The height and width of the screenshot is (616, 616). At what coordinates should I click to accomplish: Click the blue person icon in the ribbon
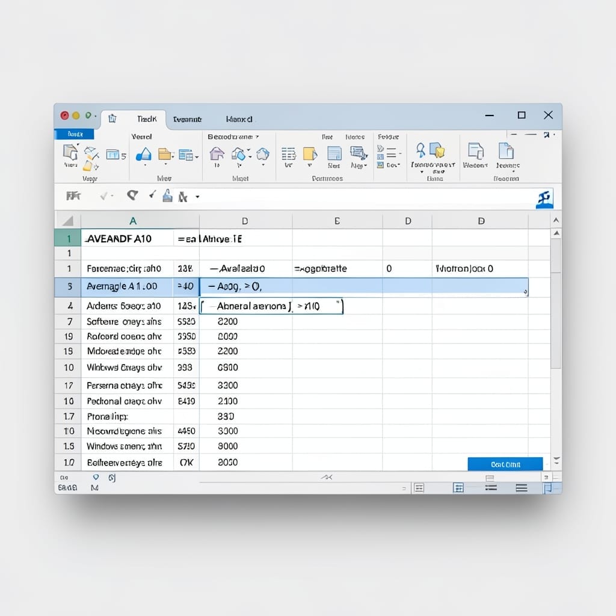pyautogui.click(x=420, y=150)
